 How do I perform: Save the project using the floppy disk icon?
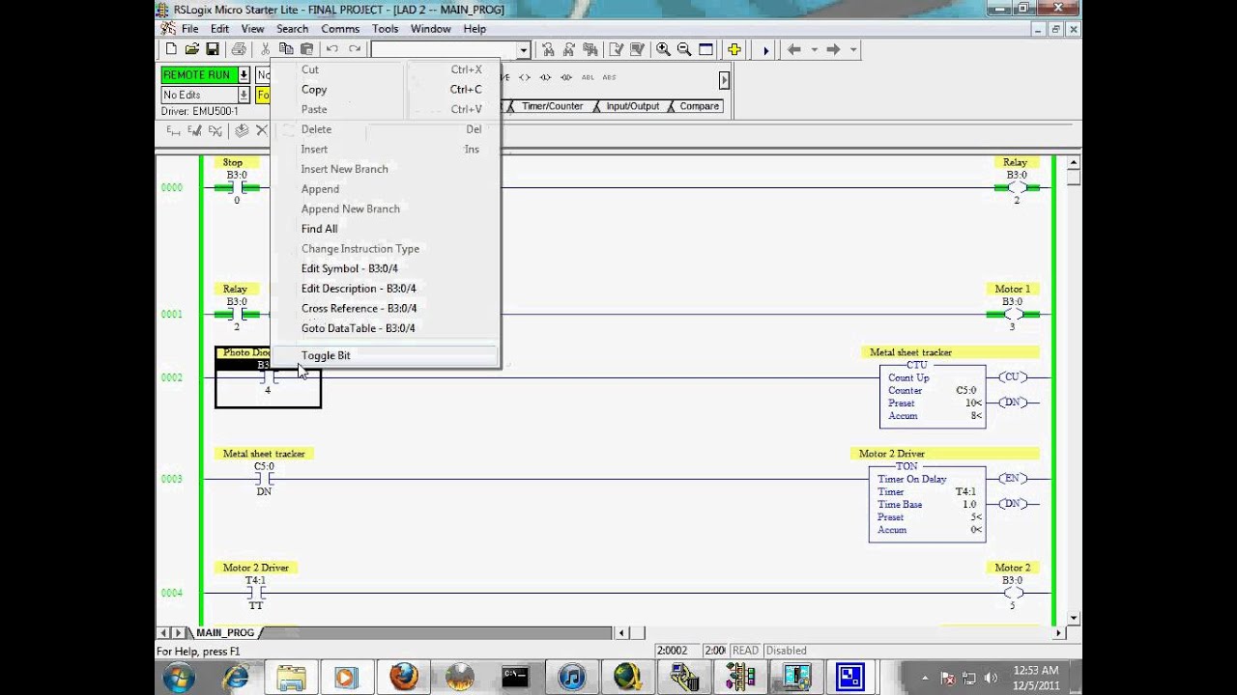pyautogui.click(x=212, y=49)
